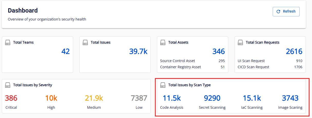312x118 pixels.
Task: Open the 11.5k Code Analysis issues
Action: coord(172,98)
